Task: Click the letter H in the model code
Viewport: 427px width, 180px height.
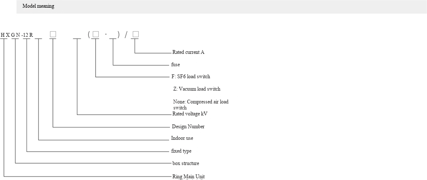Action: click(x=3, y=35)
